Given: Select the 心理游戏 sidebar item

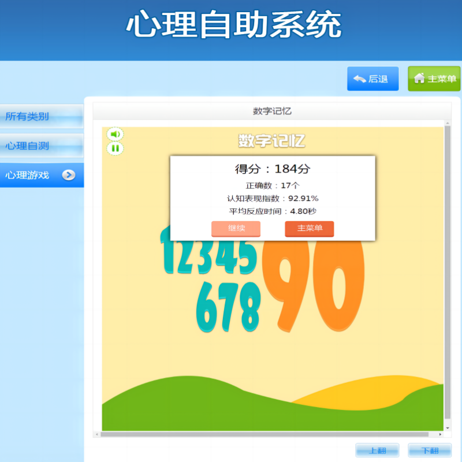Looking at the screenshot, I should (42, 176).
